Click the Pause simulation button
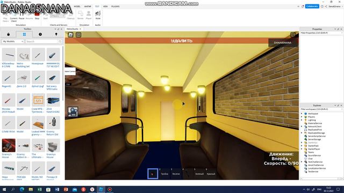Viewport: 344px width, 193px height. tap(21, 16)
